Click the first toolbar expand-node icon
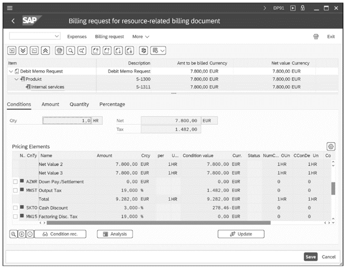This screenshot has height=269, width=346. [x=12, y=50]
